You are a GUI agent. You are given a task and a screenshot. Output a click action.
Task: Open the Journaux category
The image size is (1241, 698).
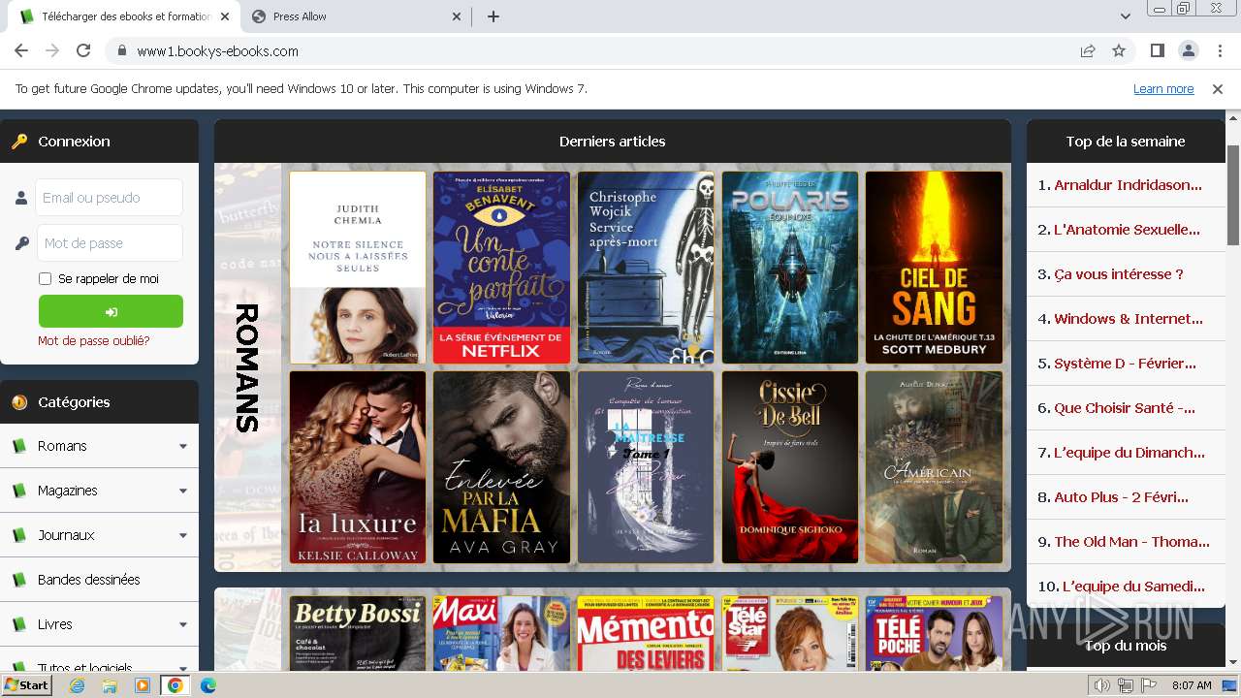(66, 535)
